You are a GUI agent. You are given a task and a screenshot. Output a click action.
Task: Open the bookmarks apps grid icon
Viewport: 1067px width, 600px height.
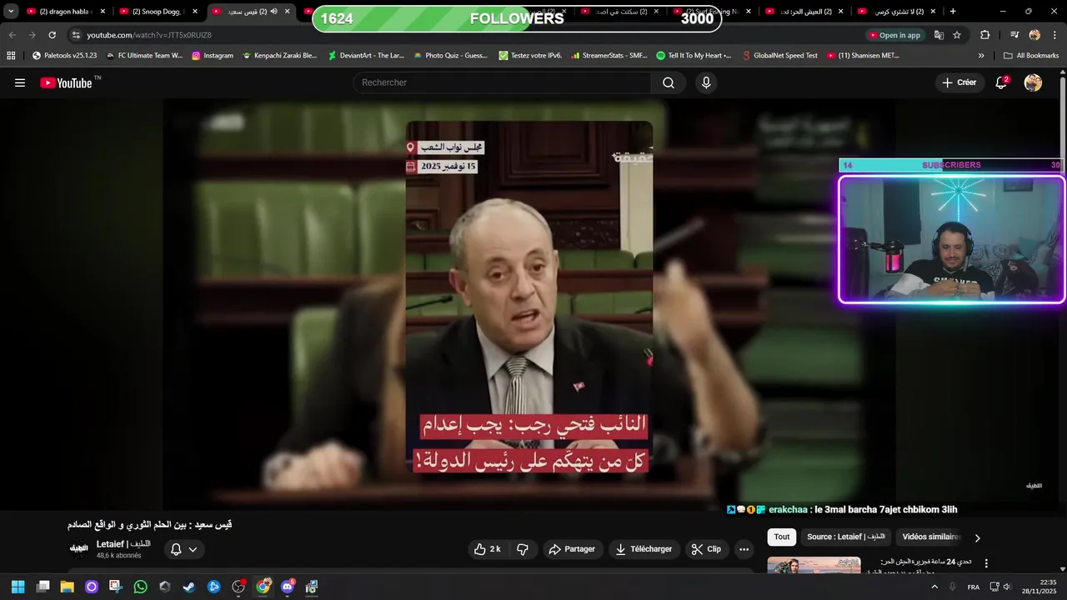11,56
